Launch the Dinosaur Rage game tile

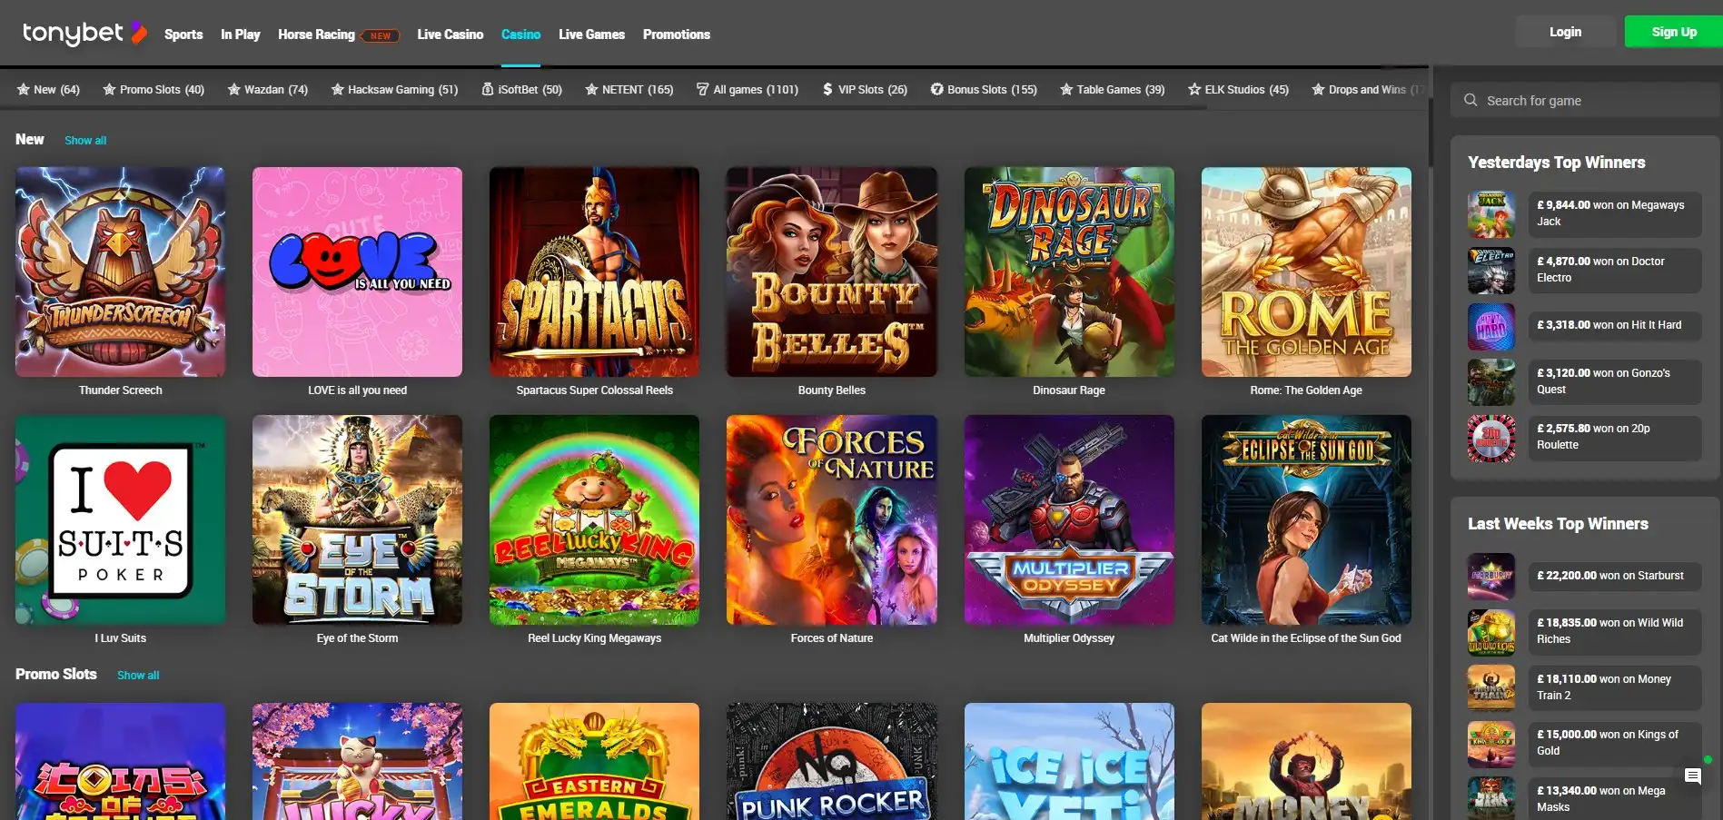point(1068,272)
